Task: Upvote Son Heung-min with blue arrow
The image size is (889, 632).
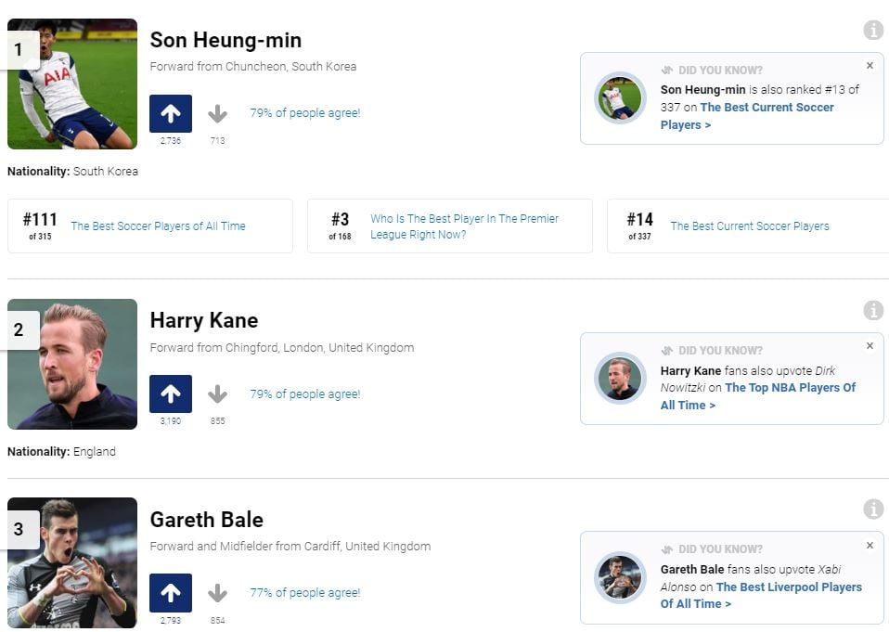Action: [x=171, y=113]
